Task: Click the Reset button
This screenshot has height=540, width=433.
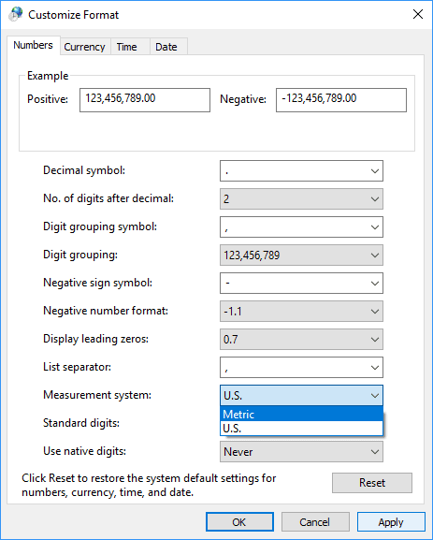Action: tap(372, 483)
